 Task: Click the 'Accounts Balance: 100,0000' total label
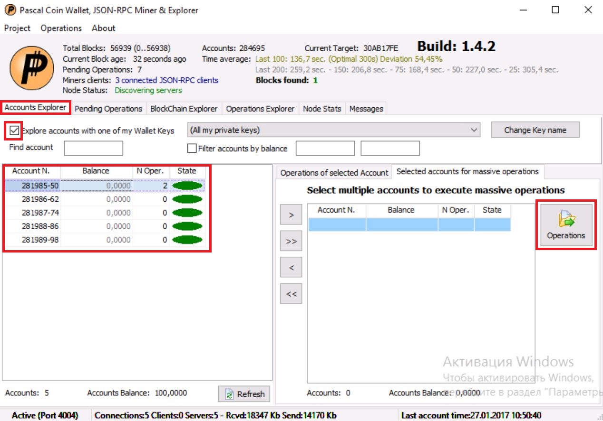click(x=137, y=393)
